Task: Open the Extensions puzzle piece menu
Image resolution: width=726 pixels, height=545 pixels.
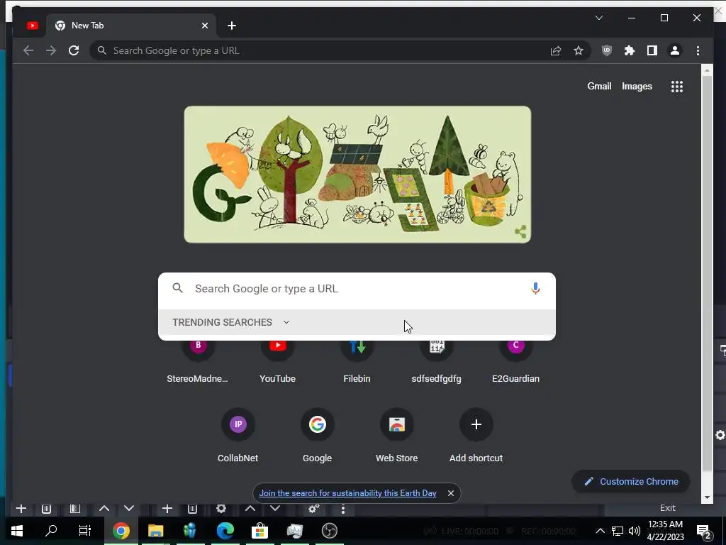Action: point(630,50)
